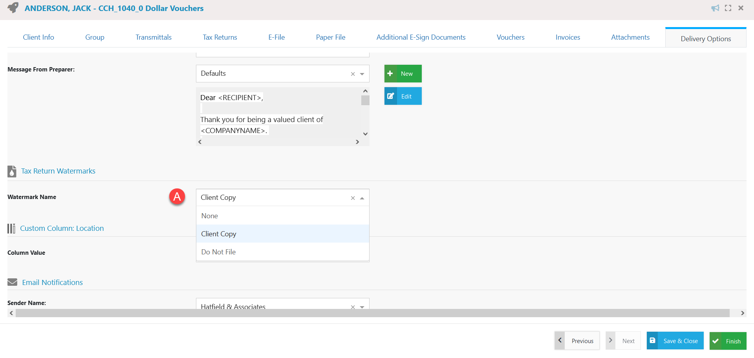Click the Tax Return Watermarks document icon
Viewport: 754px width, 358px height.
[11, 171]
